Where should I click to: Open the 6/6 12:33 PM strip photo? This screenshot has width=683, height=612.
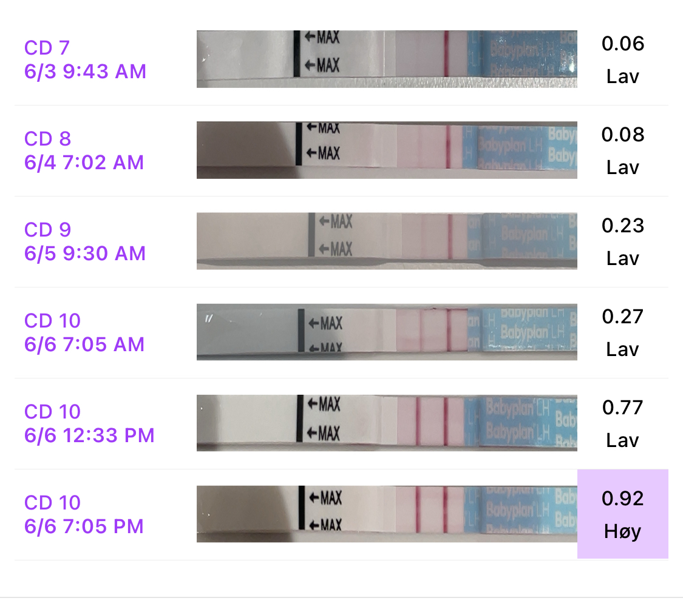click(x=387, y=423)
